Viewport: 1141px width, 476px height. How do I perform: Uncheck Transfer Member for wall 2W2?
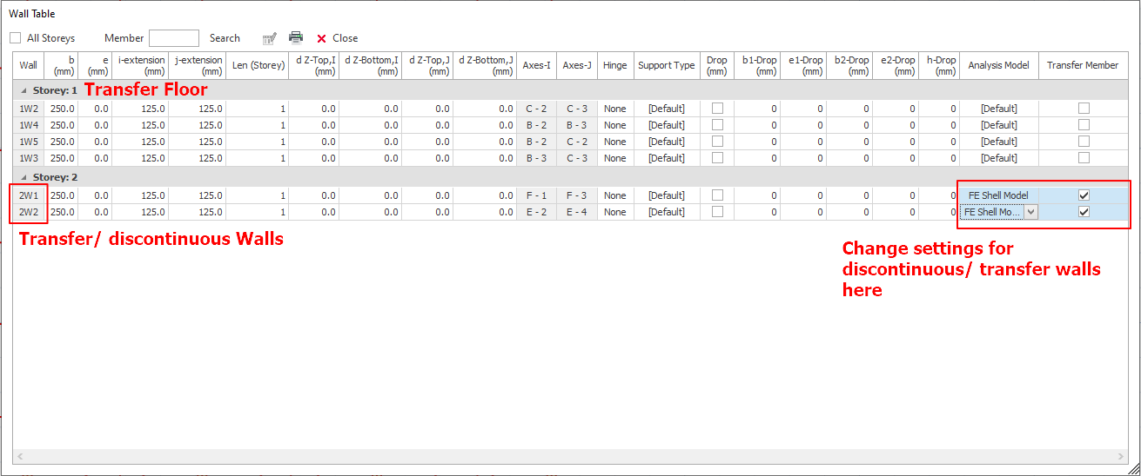pos(1084,212)
